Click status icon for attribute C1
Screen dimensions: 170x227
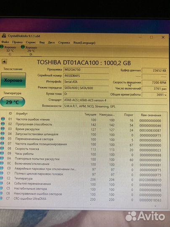pos(1,173)
